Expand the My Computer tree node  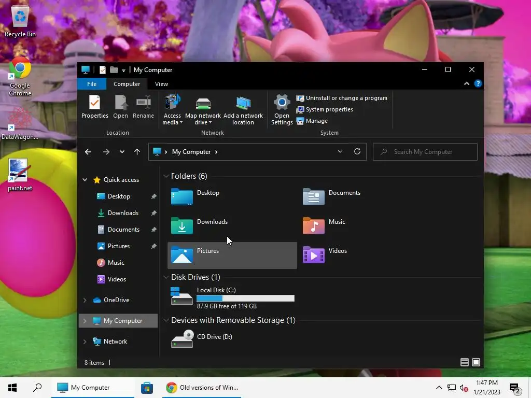[x=85, y=321]
